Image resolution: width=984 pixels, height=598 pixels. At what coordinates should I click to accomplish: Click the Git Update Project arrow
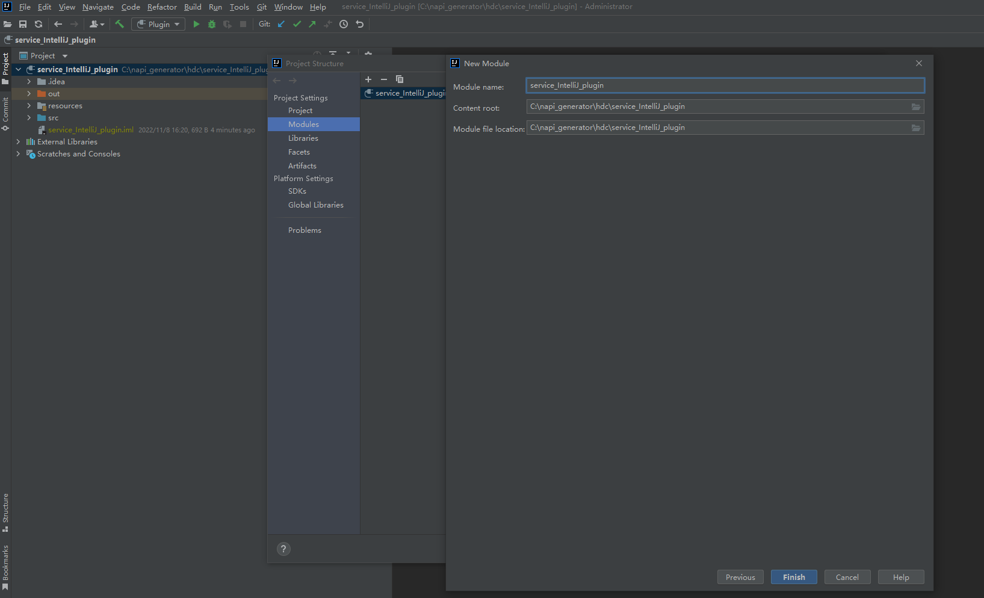[x=281, y=24]
